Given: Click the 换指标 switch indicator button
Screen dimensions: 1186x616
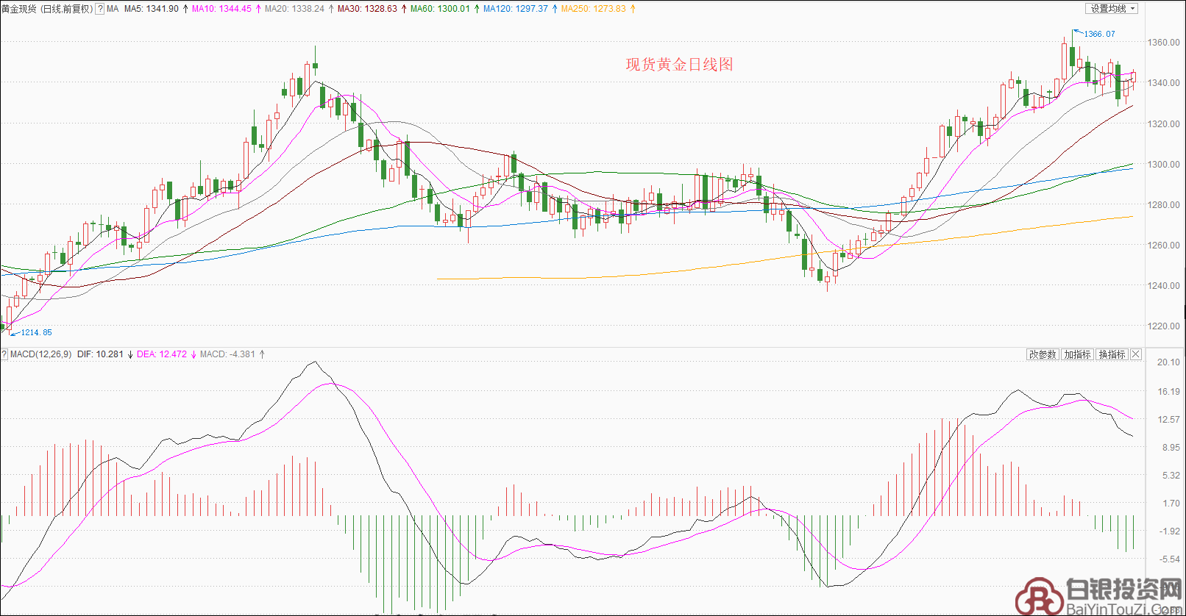Looking at the screenshot, I should [x=1112, y=354].
